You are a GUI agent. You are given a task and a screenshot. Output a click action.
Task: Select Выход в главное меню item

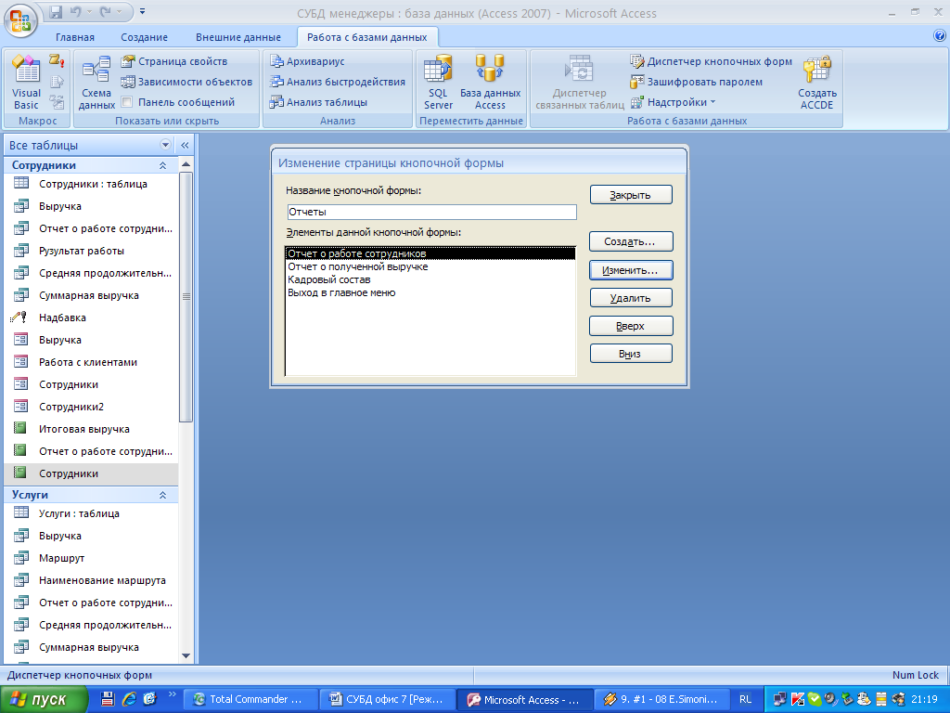point(430,292)
